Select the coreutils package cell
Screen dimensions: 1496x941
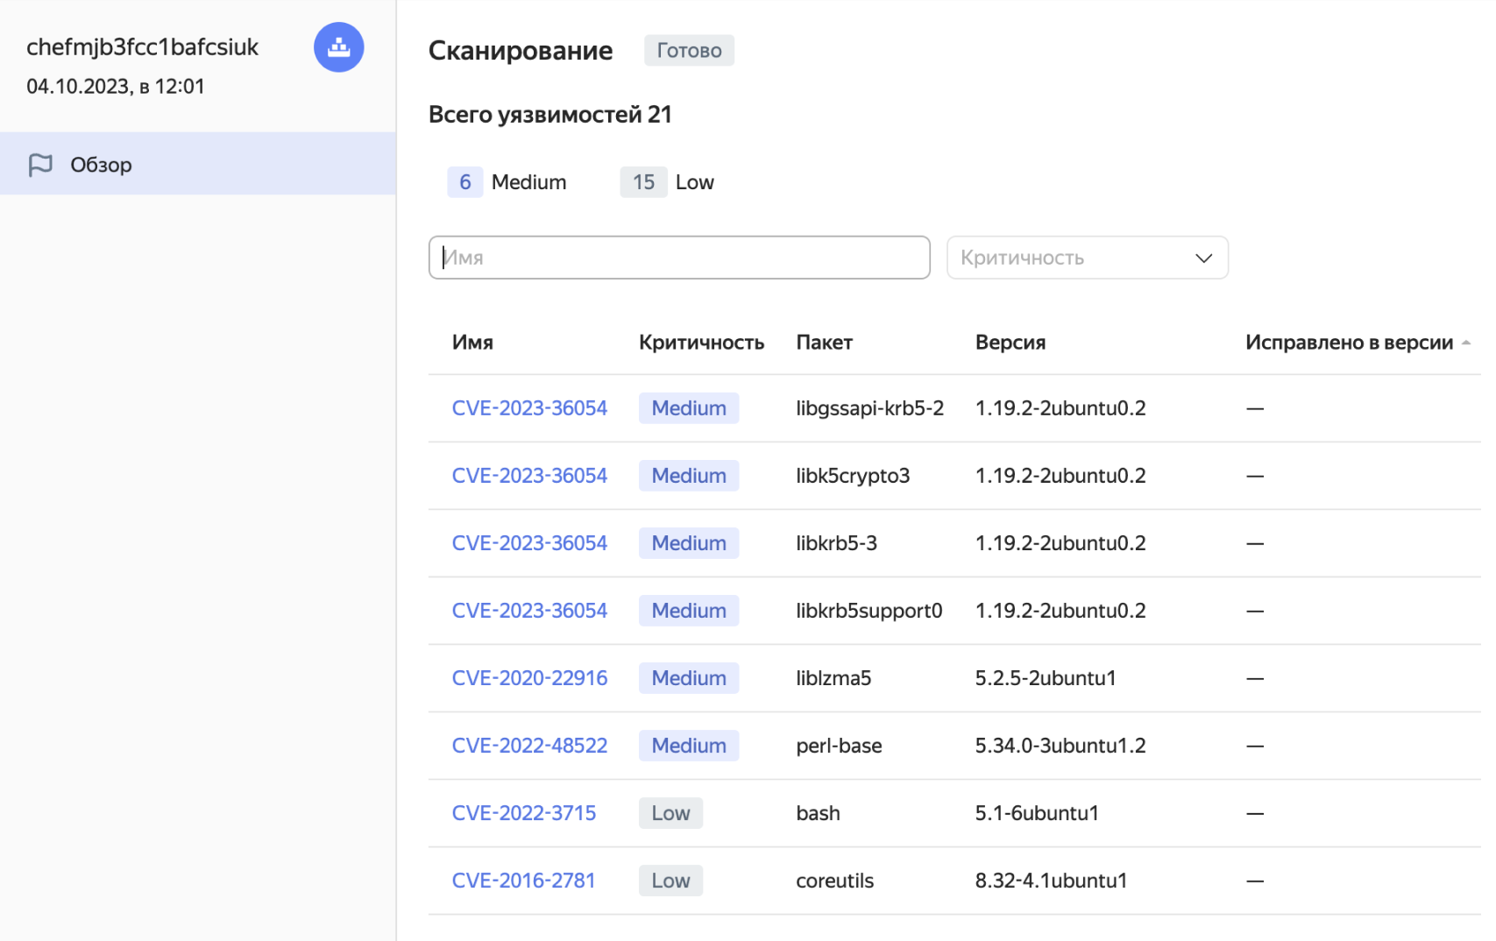pos(834,881)
